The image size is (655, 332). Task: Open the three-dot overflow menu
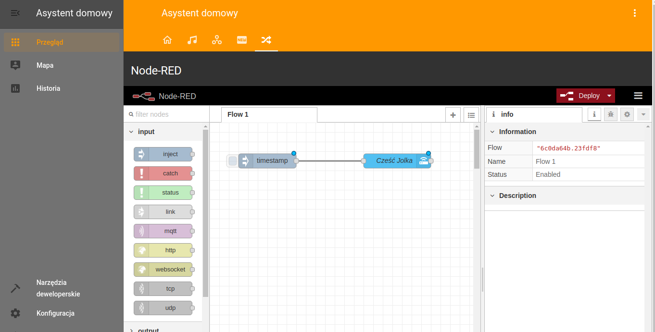click(635, 13)
